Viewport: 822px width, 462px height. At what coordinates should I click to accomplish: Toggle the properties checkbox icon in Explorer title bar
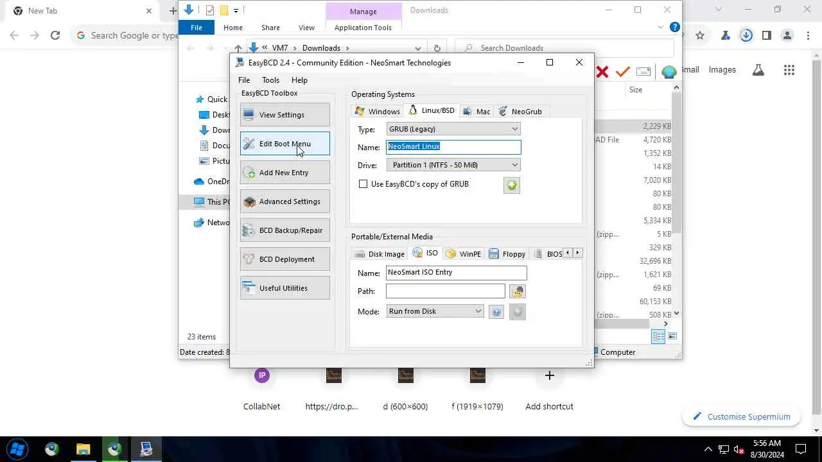[210, 10]
